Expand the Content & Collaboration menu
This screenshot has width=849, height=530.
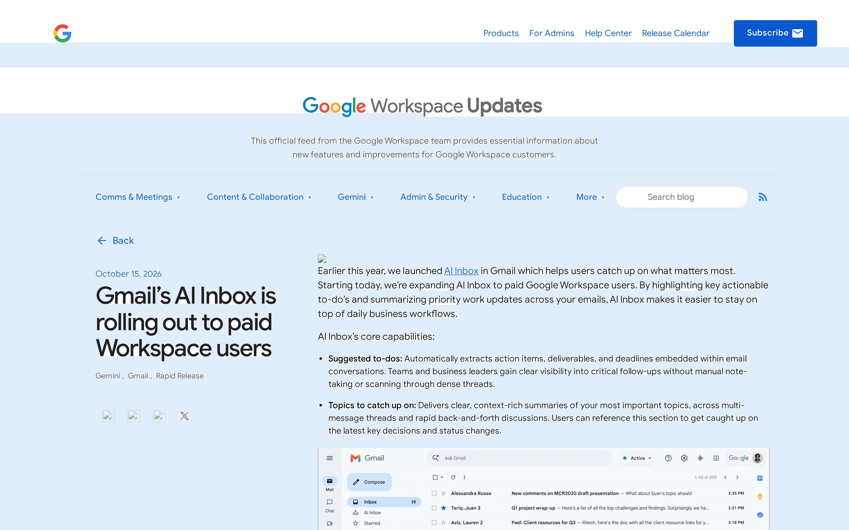pos(259,197)
